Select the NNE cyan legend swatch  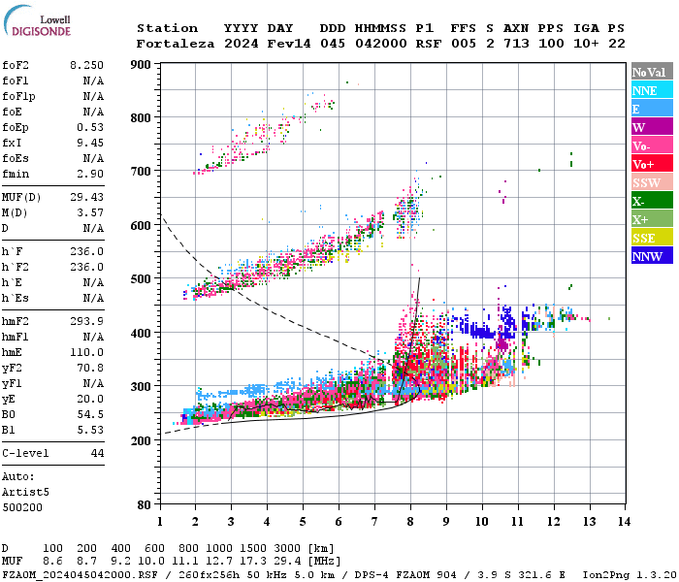[652, 89]
